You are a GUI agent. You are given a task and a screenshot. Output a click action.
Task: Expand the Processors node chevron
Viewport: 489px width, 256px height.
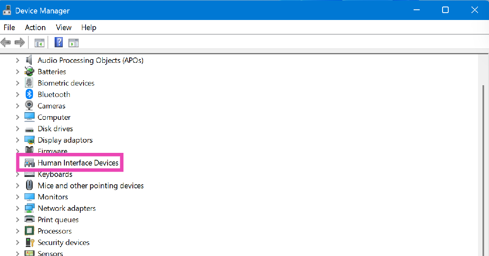coord(17,231)
